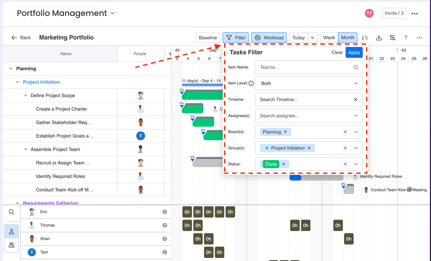
Task: Click the question mark help icon
Action: (x=406, y=38)
